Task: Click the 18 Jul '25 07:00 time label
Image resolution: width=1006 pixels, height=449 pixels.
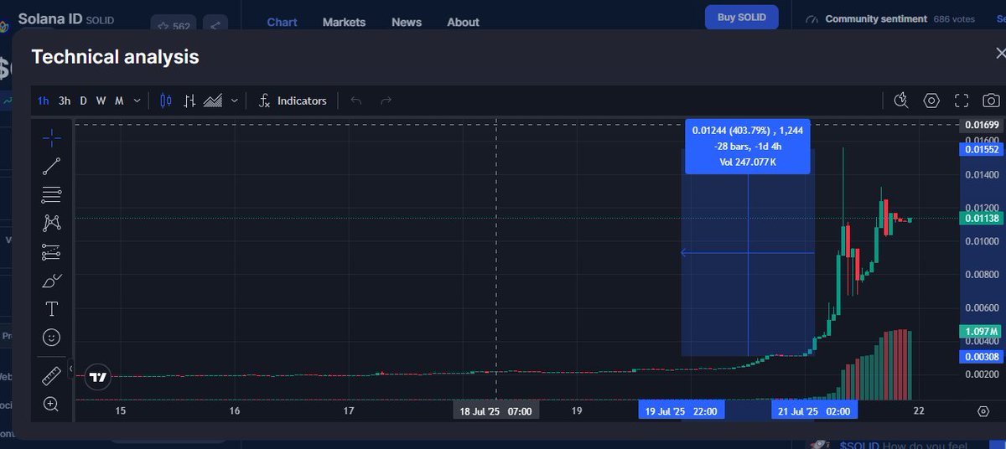Action: [x=496, y=411]
